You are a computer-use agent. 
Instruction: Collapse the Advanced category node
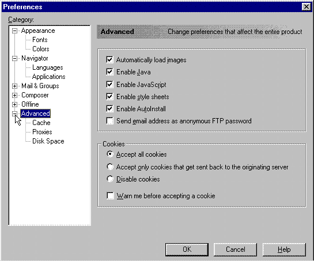coord(14,114)
